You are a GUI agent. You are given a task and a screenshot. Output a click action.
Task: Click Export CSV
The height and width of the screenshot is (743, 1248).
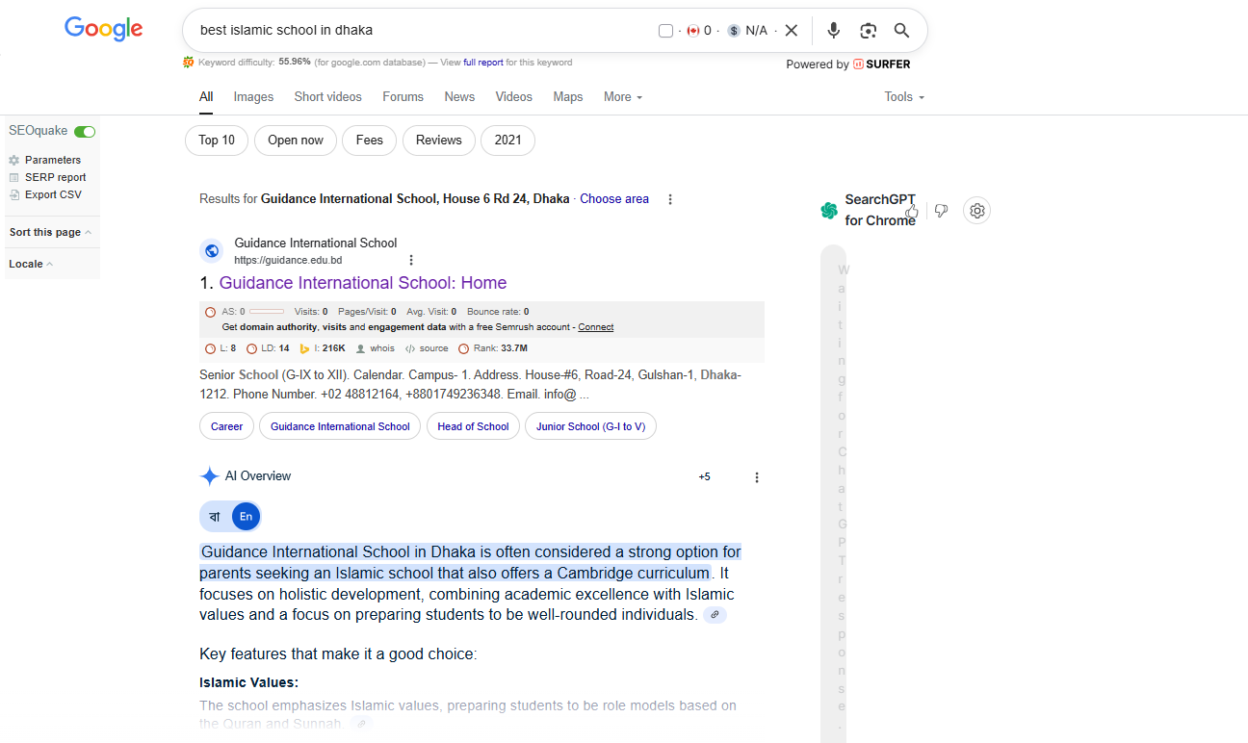point(53,194)
